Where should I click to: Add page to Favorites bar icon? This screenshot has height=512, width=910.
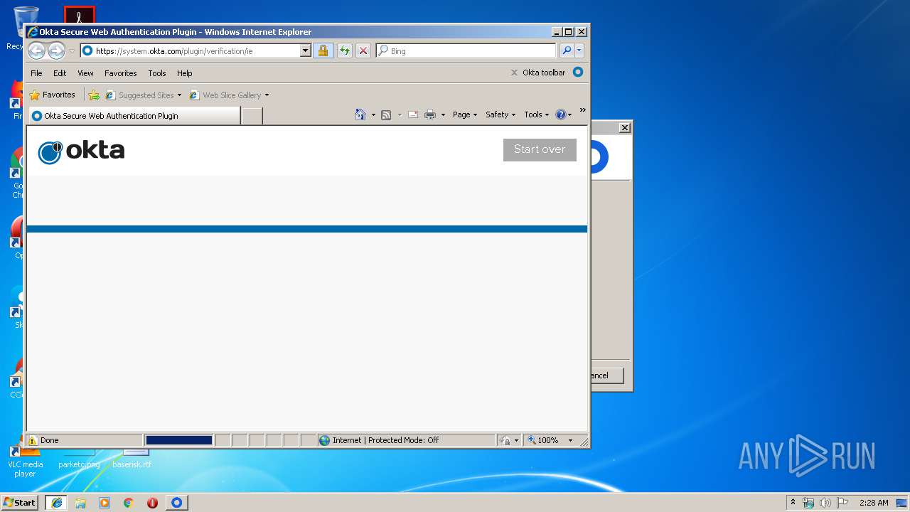tap(93, 95)
